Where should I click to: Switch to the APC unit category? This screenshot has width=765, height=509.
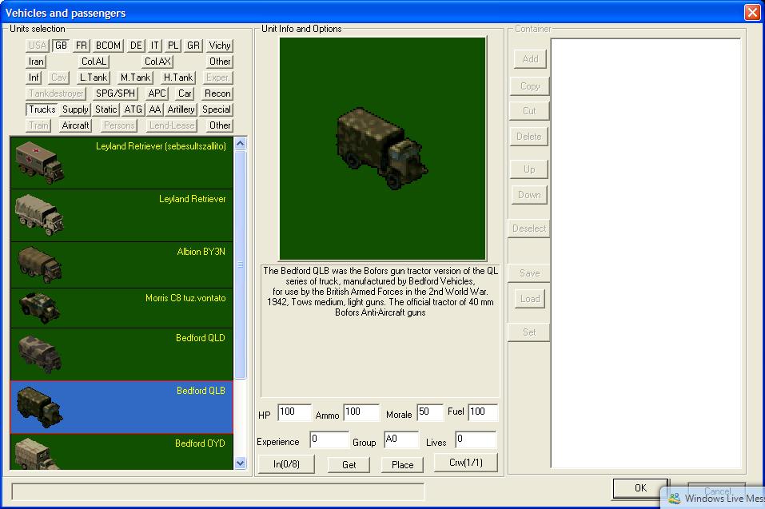(x=157, y=93)
